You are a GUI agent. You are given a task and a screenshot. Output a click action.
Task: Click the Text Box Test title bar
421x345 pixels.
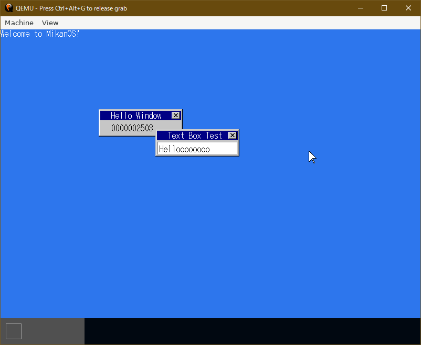(197, 135)
